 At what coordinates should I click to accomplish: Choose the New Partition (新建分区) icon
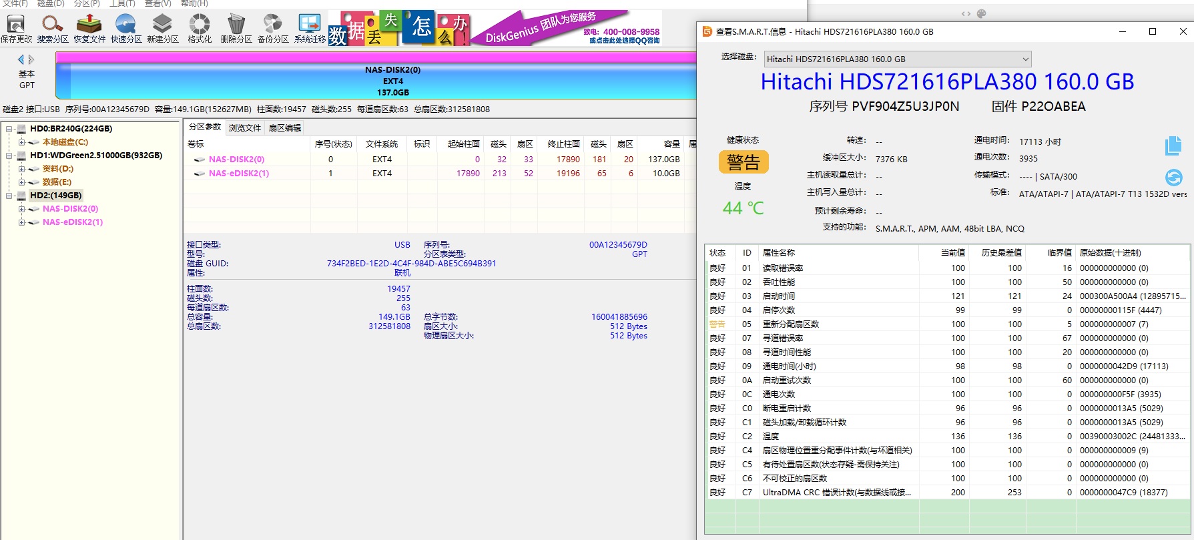coord(163,29)
